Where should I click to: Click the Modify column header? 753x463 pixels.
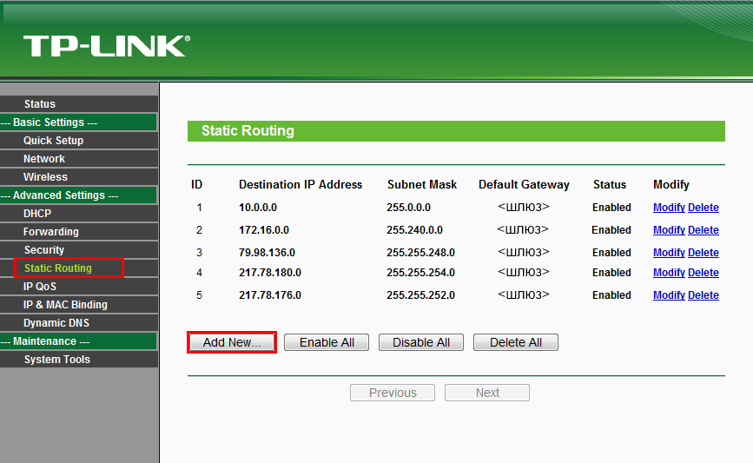[x=671, y=184]
